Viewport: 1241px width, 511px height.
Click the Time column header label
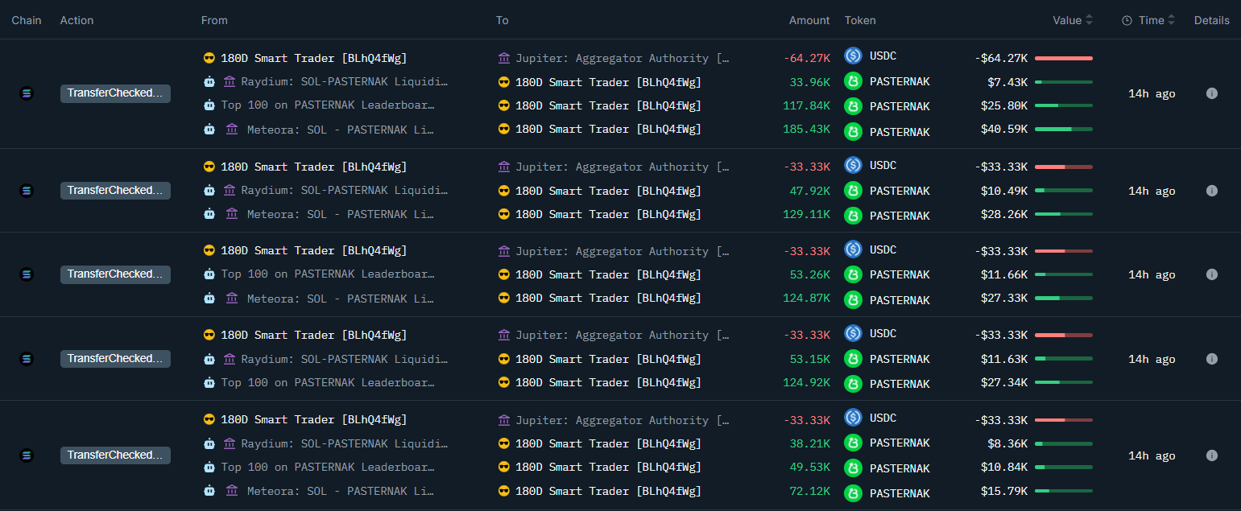[1152, 20]
